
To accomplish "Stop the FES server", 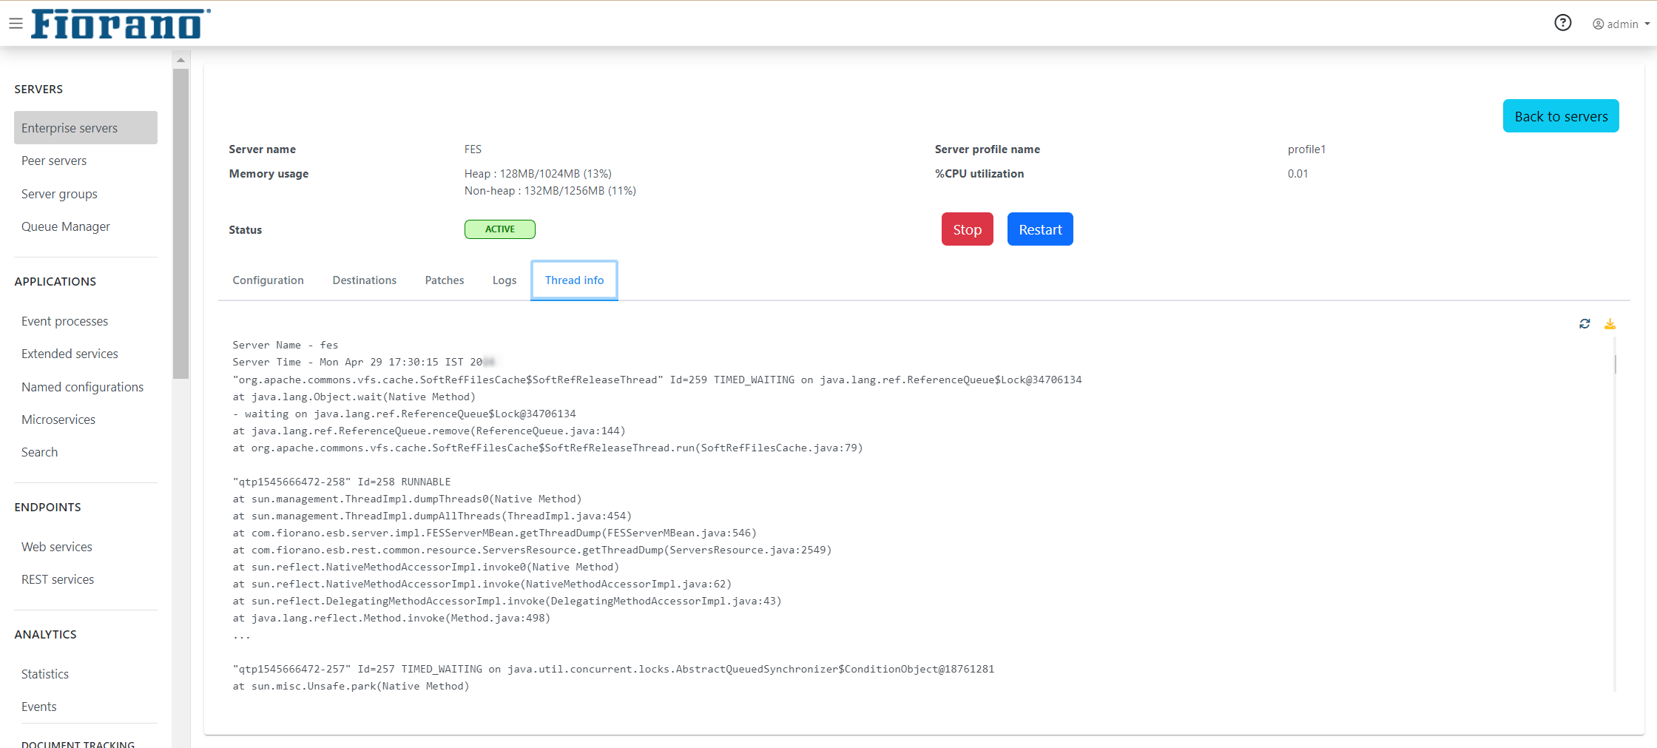I will click(x=967, y=229).
